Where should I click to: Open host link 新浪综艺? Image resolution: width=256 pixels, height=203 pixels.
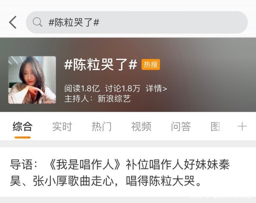click(x=114, y=99)
